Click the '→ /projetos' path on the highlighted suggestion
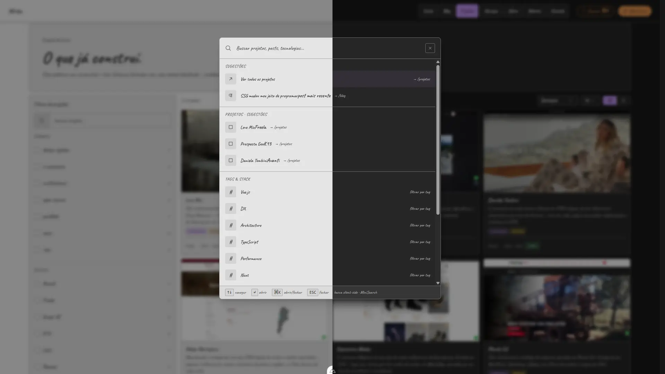The width and height of the screenshot is (665, 374). click(422, 79)
